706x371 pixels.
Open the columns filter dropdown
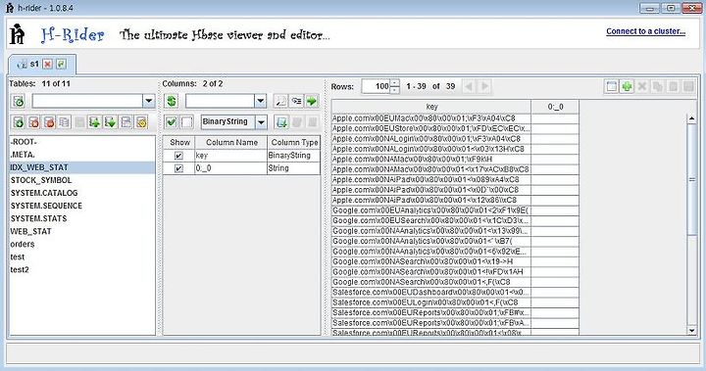click(x=260, y=101)
